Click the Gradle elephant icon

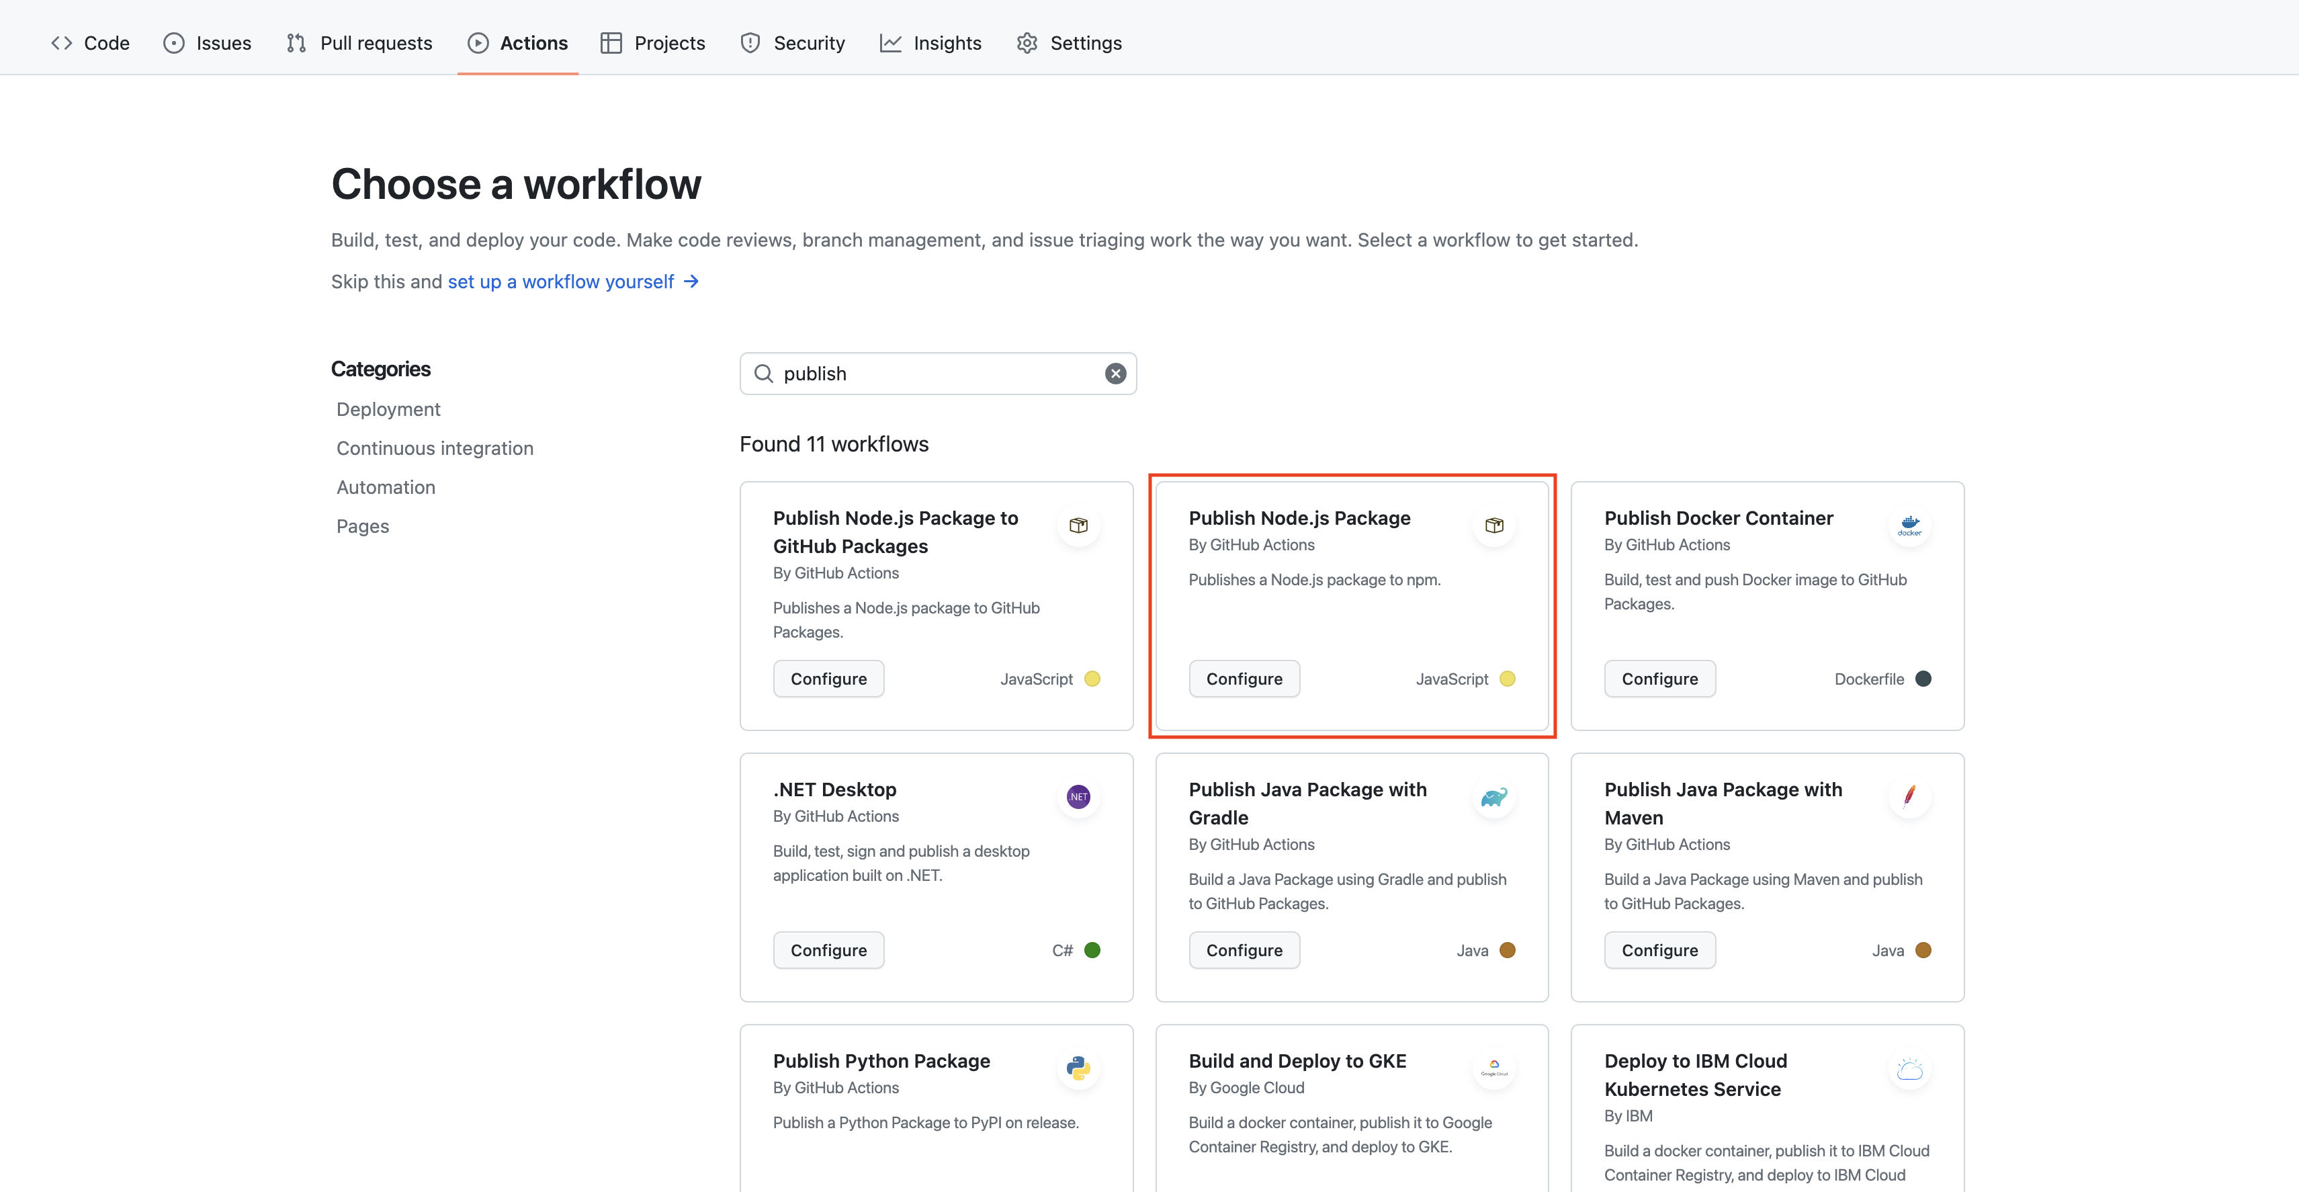coord(1493,796)
